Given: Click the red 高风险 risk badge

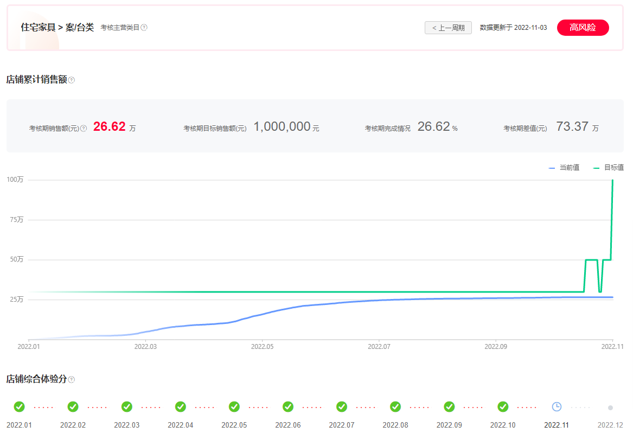Looking at the screenshot, I should click(x=583, y=28).
